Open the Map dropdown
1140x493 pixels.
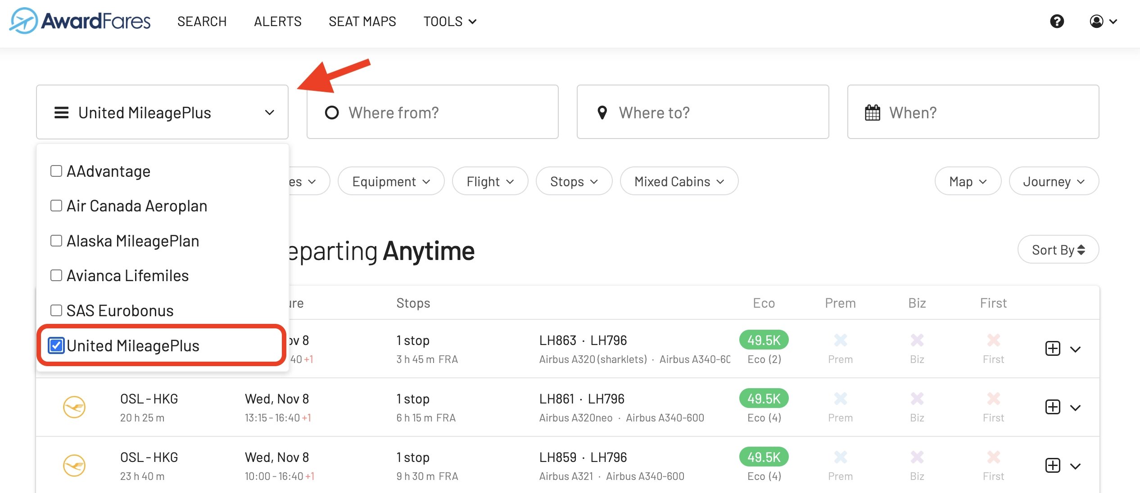pos(968,181)
